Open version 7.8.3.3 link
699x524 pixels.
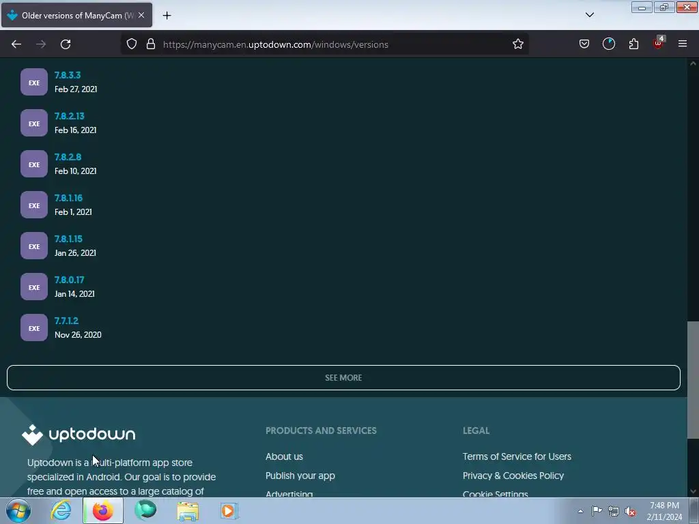[68, 75]
